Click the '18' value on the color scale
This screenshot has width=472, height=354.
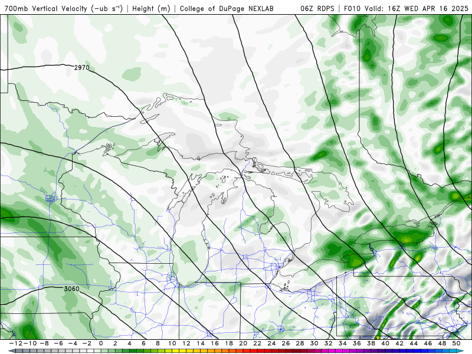(x=229, y=343)
